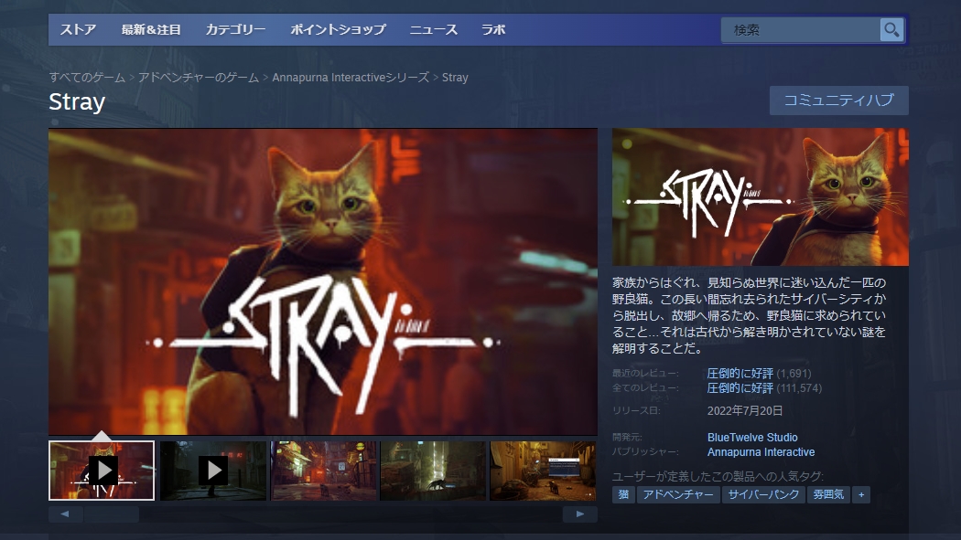Viewport: 961px width, 540px height.
Task: Open the カテゴリー menu
Action: tap(235, 29)
